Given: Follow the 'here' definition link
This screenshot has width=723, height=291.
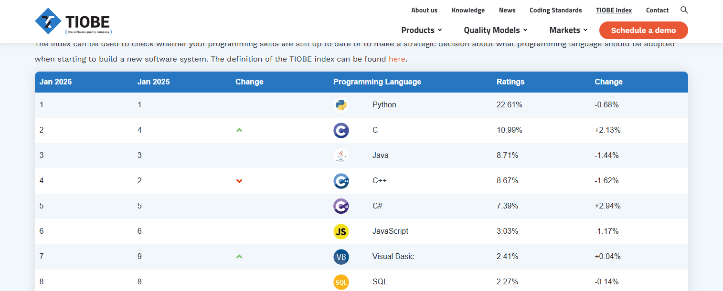Looking at the screenshot, I should (397, 59).
